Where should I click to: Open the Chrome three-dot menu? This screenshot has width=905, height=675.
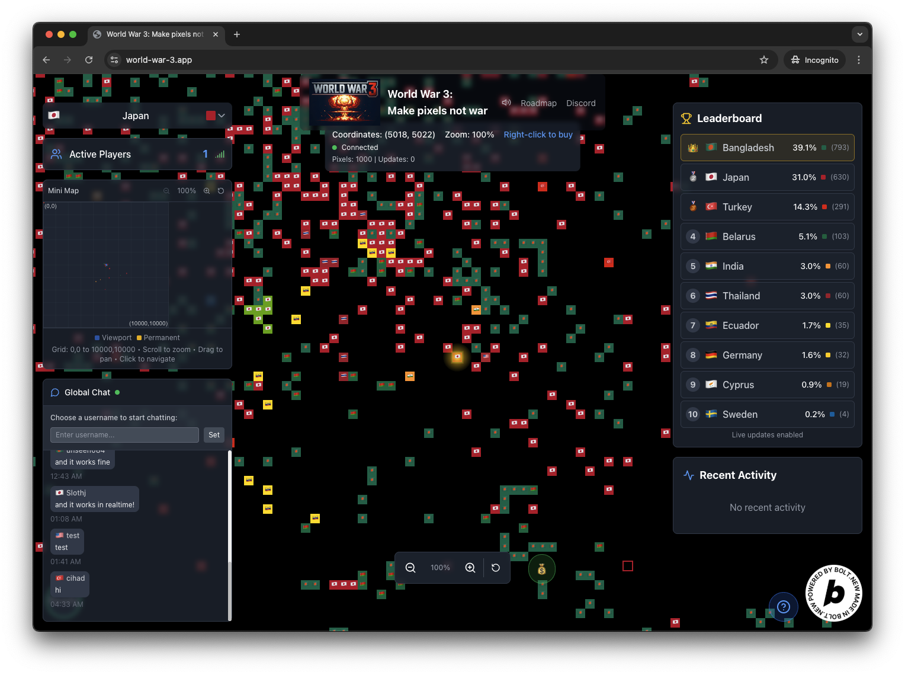tap(859, 60)
